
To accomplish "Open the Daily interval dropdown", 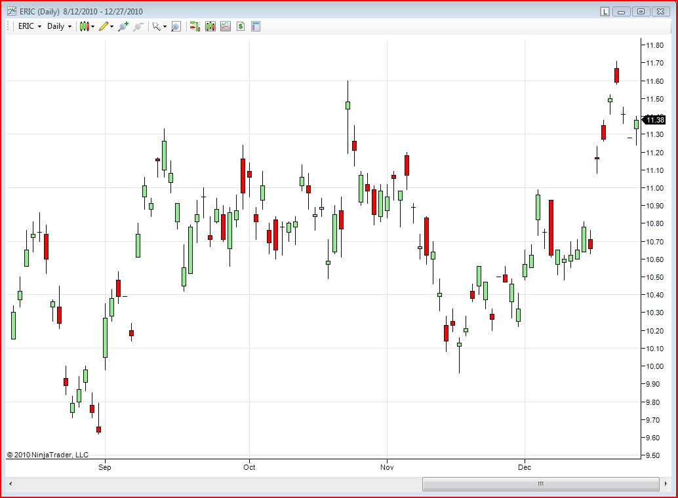I will coord(59,26).
